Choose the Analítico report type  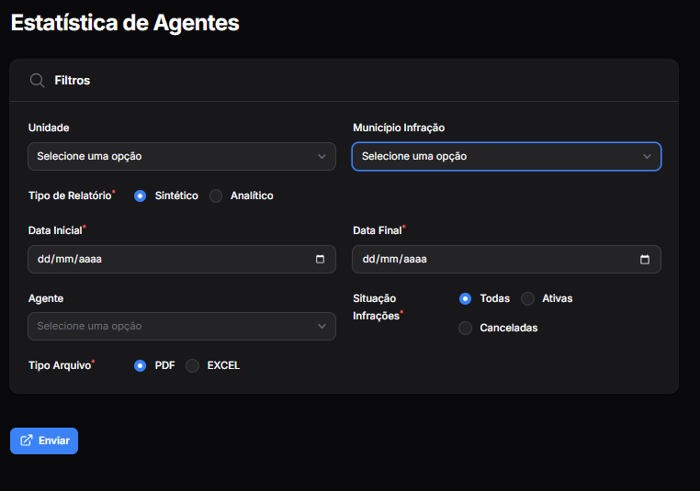point(216,195)
